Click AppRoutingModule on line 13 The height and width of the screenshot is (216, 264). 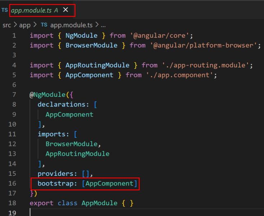[x=78, y=154]
